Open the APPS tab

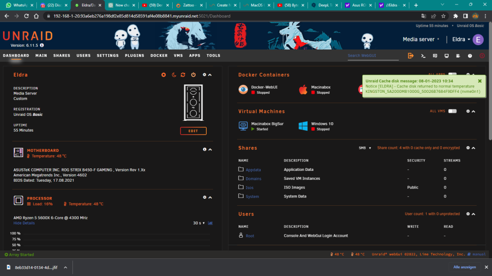(194, 55)
